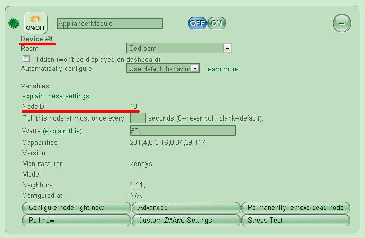Turn the appliance module ON
The width and height of the screenshot is (365, 238).
pyautogui.click(x=216, y=23)
